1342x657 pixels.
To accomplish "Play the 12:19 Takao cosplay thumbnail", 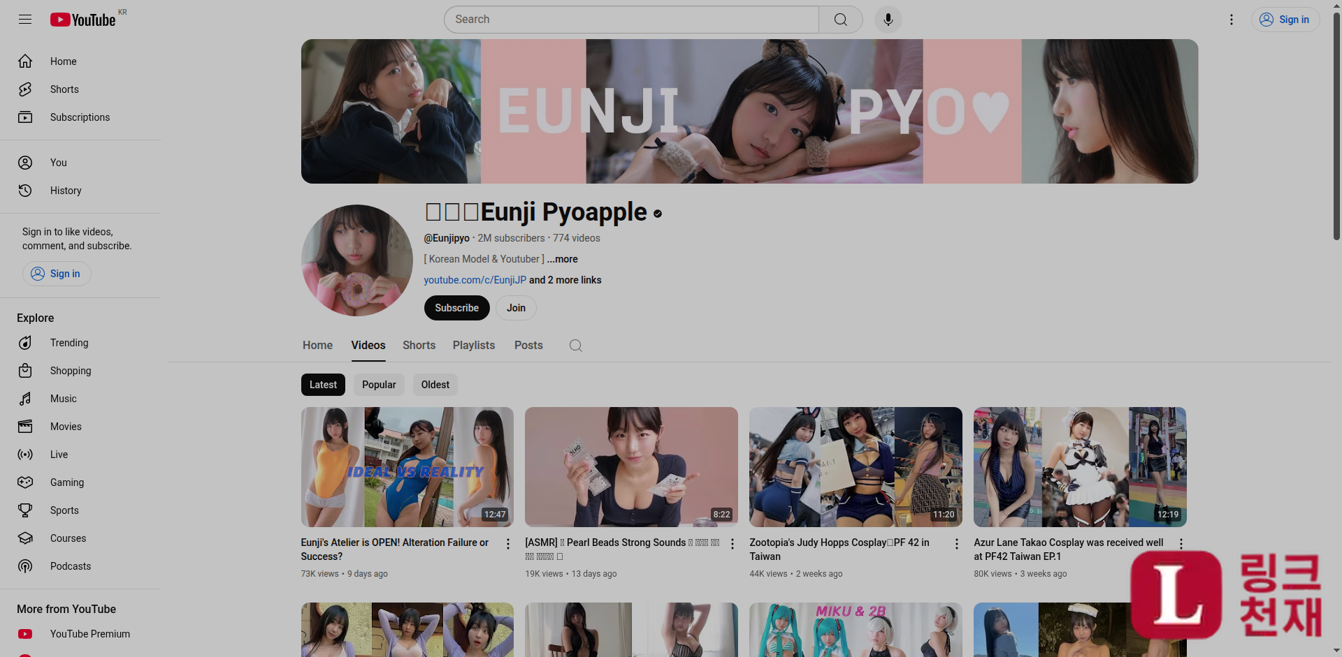I will click(x=1080, y=467).
